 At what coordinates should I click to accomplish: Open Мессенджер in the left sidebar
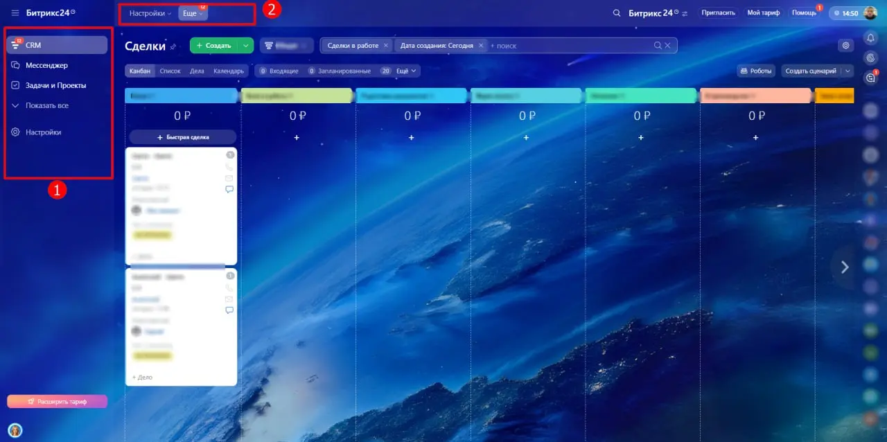[x=46, y=65]
